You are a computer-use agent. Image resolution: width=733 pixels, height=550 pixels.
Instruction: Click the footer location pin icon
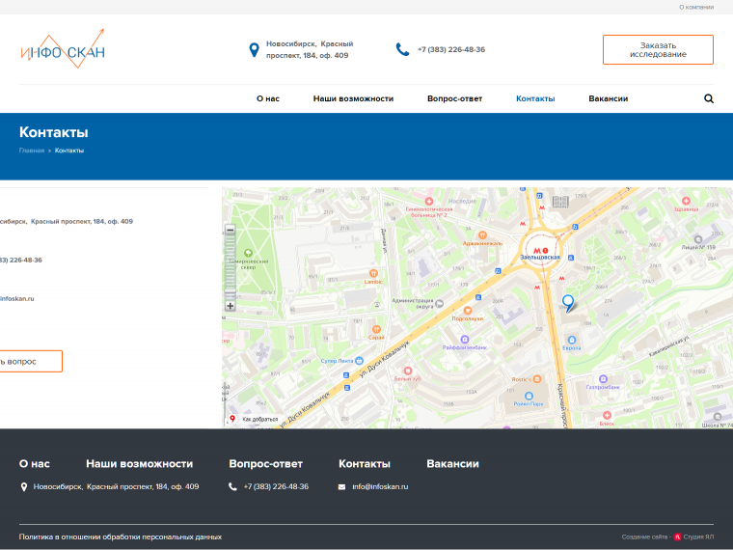24,487
